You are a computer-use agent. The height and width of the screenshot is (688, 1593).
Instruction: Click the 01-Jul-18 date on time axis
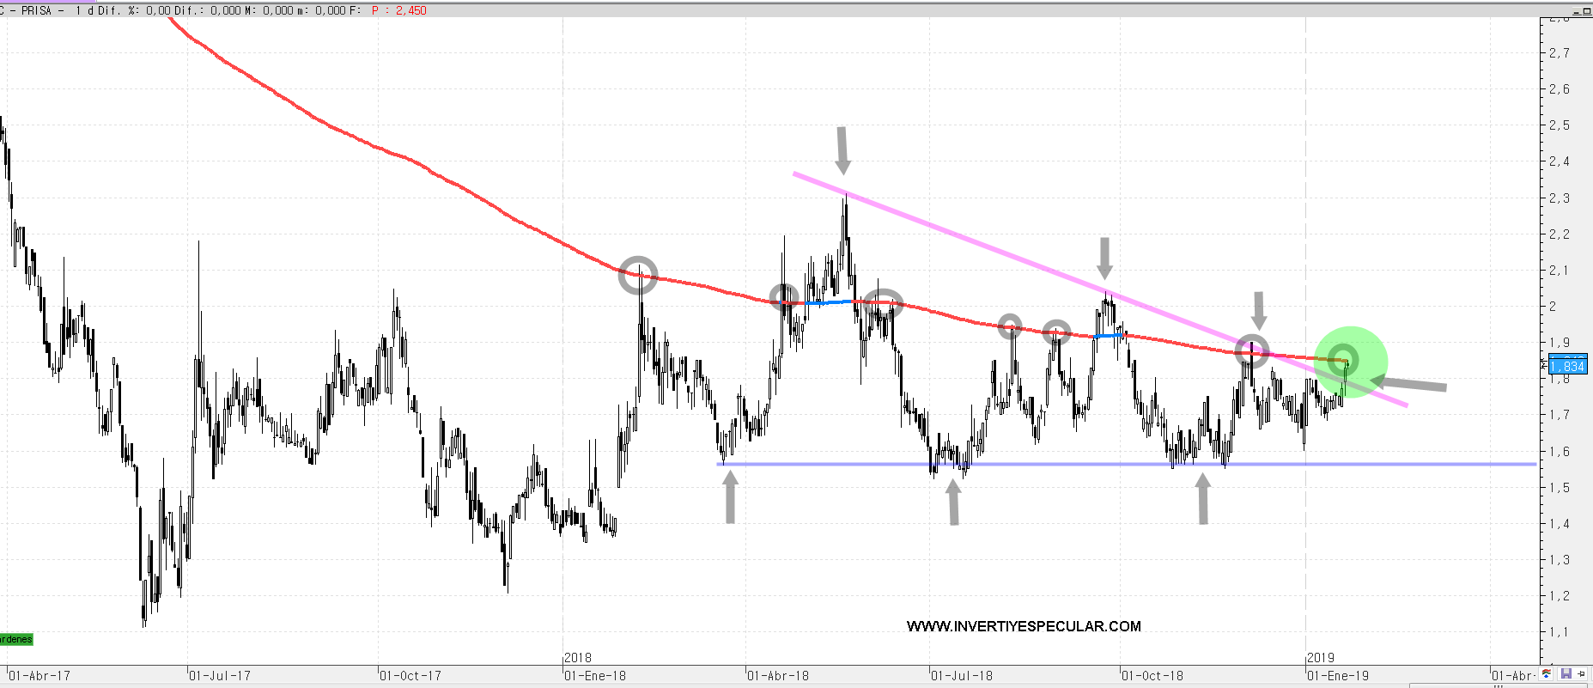pos(962,676)
